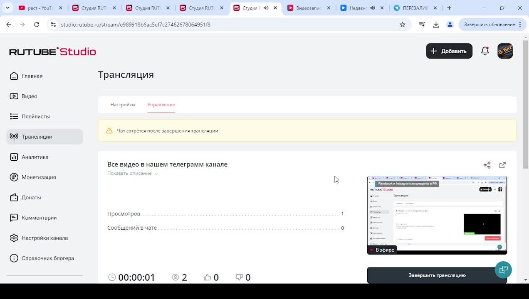Click the warning icon in chat notice
The height and width of the screenshot is (299, 529).
(109, 131)
